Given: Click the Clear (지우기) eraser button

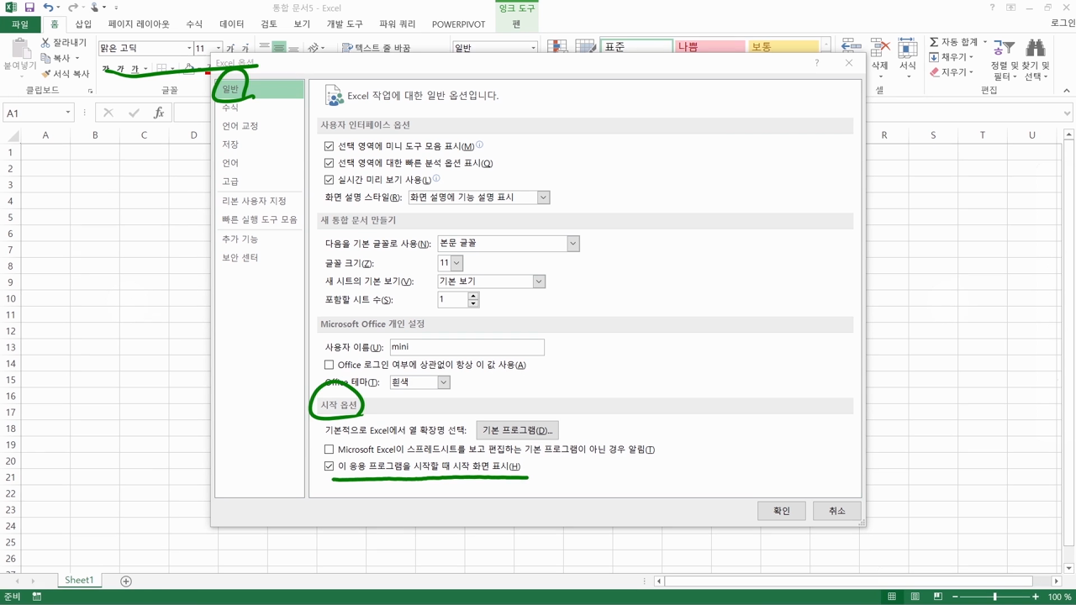Looking at the screenshot, I should click(951, 72).
